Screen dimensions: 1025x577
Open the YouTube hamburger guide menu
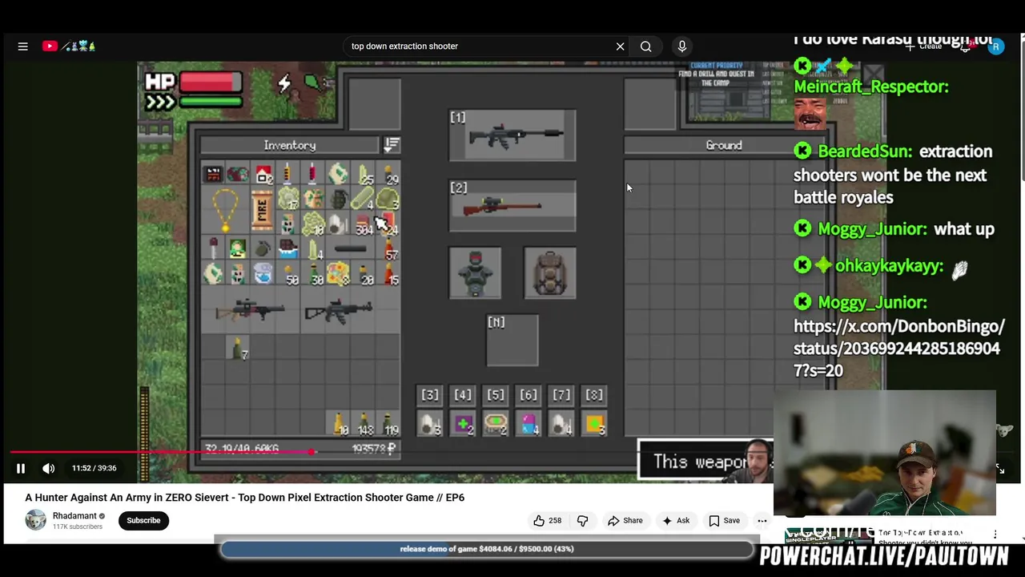22,46
